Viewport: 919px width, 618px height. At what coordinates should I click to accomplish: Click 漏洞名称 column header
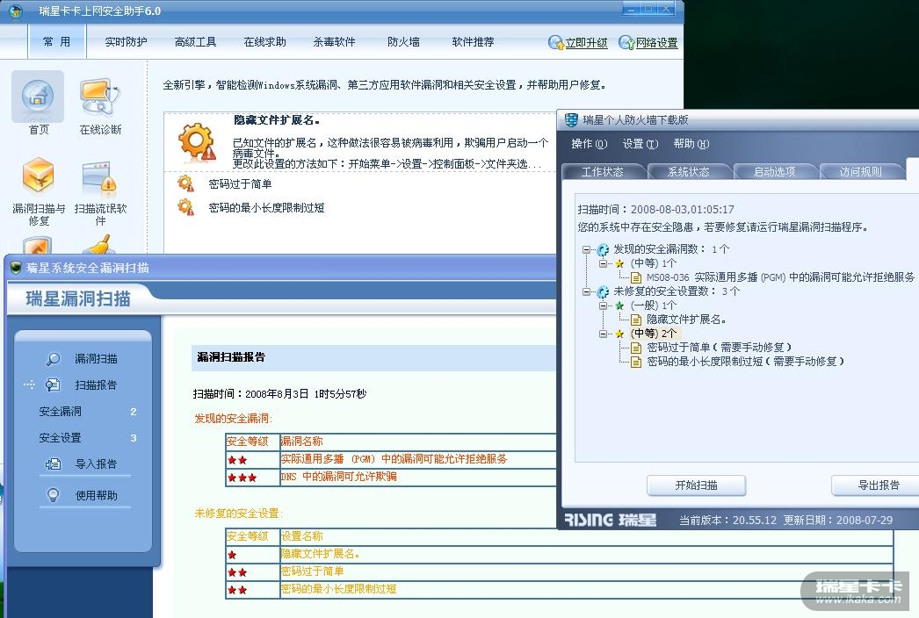302,442
